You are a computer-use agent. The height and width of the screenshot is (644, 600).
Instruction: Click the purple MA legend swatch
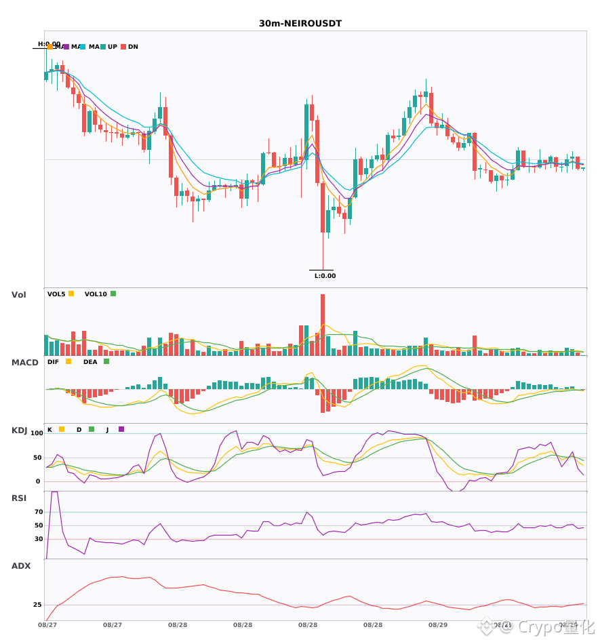pos(66,47)
